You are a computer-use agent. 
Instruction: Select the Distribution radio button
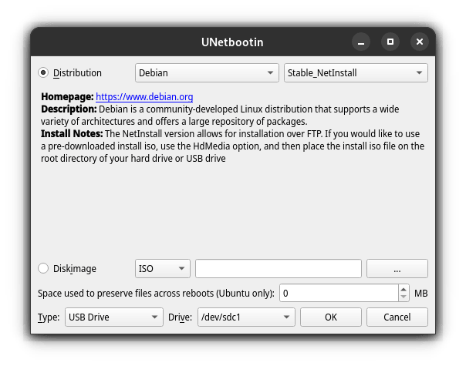pyautogui.click(x=43, y=73)
